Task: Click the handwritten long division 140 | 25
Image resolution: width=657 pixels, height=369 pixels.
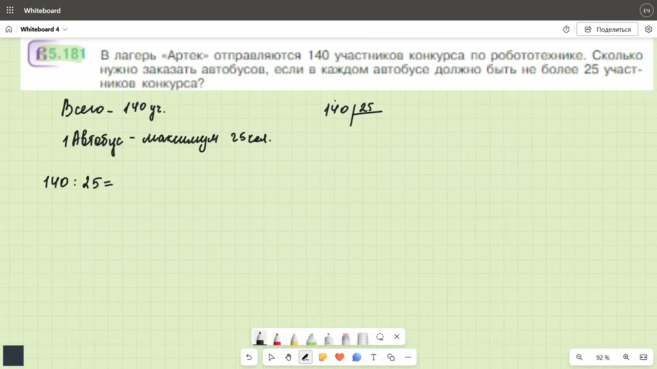Action: click(353, 113)
